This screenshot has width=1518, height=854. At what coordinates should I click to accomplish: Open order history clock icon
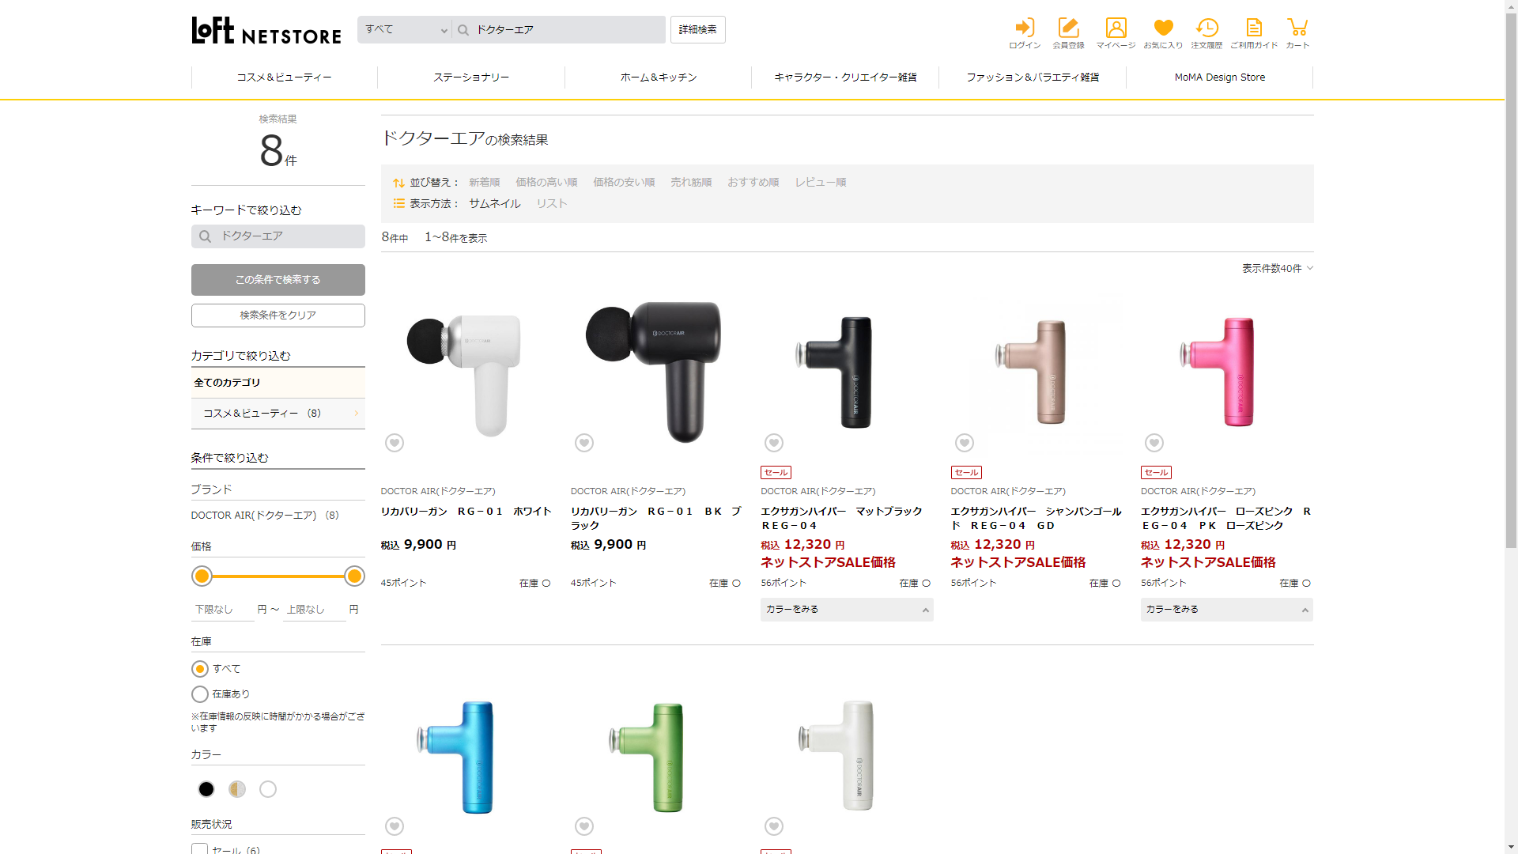coord(1206,33)
